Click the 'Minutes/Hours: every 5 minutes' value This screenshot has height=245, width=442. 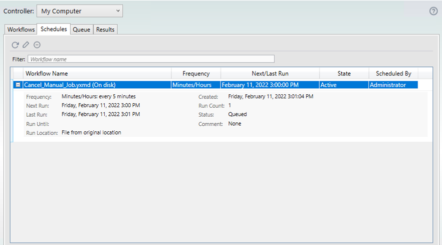coord(99,96)
